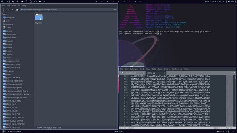Click the tab scroll arrows in editor
Viewport: 237px width, 133px height.
[122, 73]
